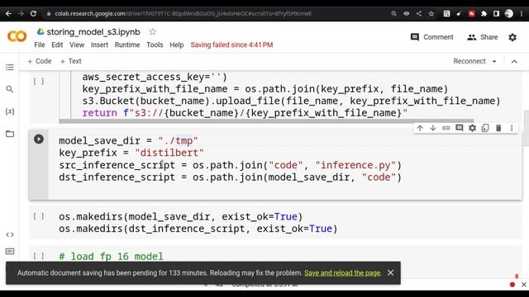Move cell down with the arrow icon

point(433,128)
